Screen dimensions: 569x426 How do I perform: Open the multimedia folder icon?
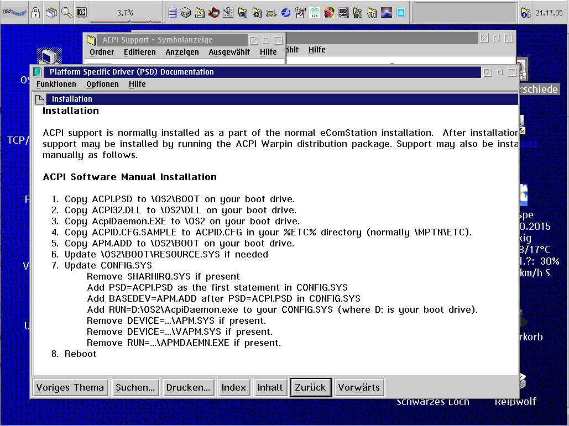click(358, 13)
